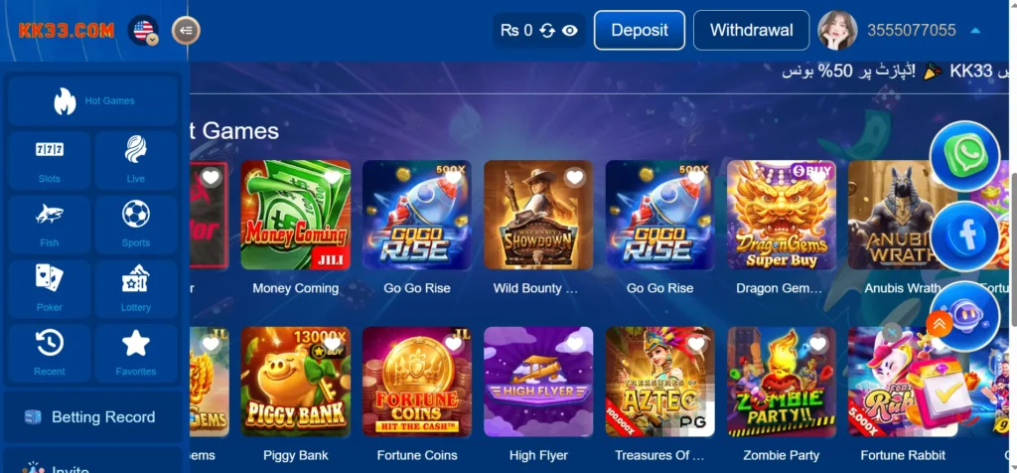Open the Lottery category
Screen dimensions: 1017x473
click(135, 289)
